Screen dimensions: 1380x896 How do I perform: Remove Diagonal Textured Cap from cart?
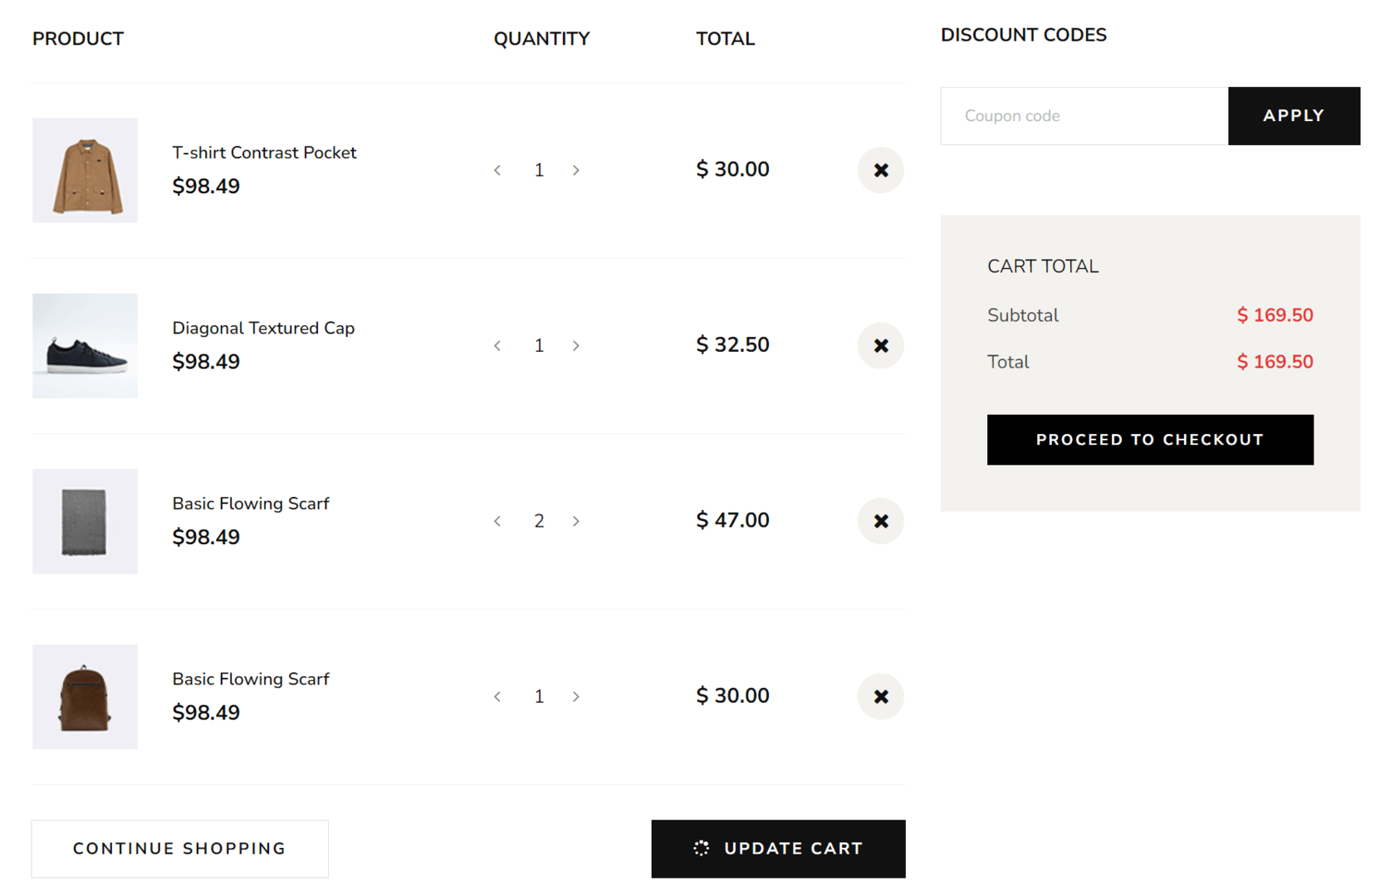tap(880, 345)
